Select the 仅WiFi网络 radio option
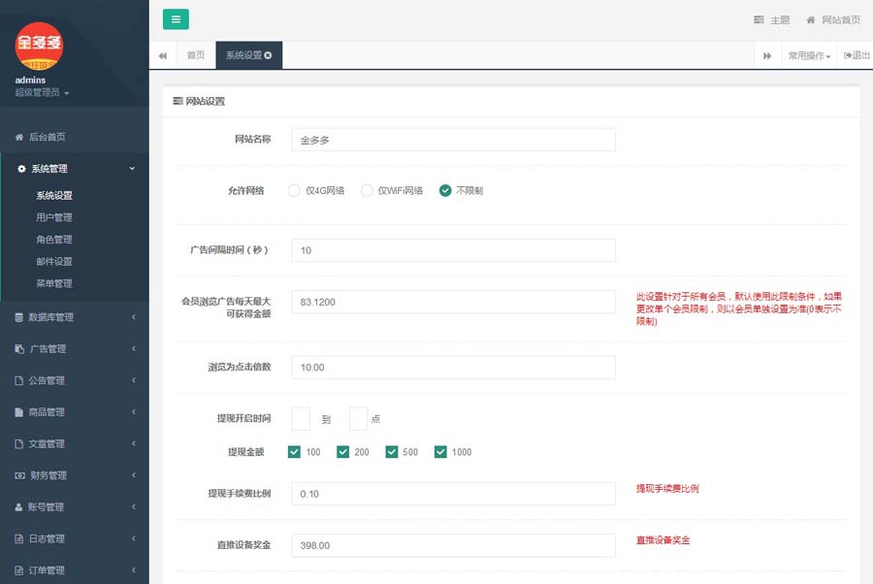This screenshot has height=584, width=873. click(x=367, y=191)
